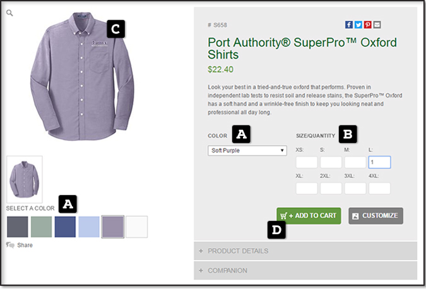Share the product on Twitter
This screenshot has height=289, width=426.
[358, 25]
